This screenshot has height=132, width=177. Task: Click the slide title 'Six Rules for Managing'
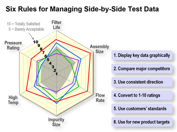pos(44,9)
